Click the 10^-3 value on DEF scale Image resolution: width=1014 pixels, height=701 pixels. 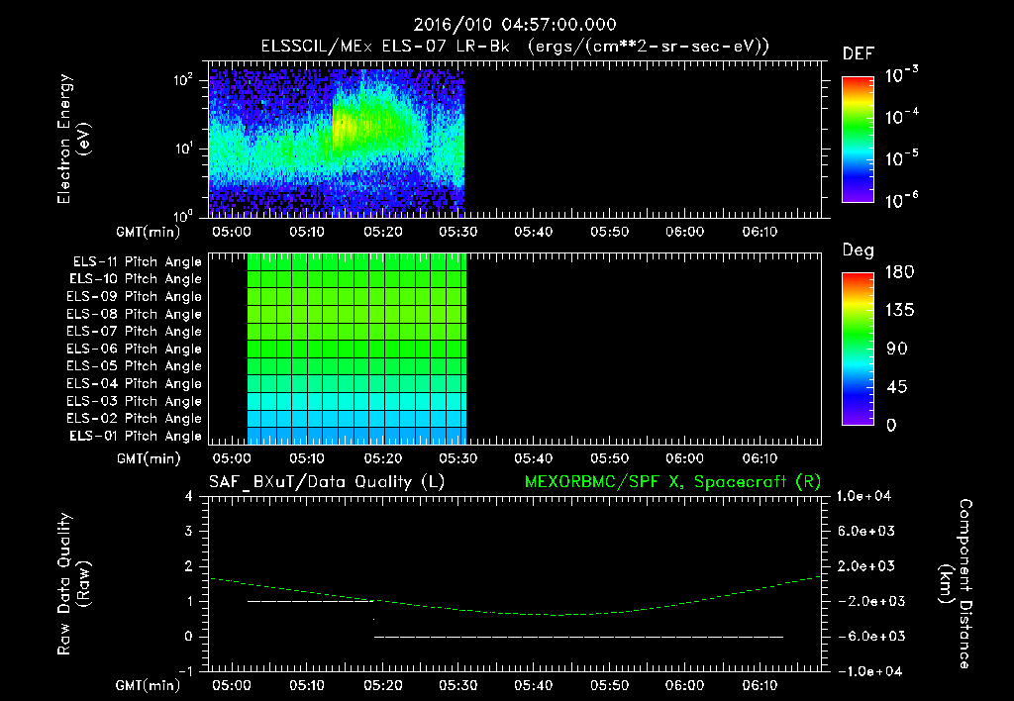(901, 74)
